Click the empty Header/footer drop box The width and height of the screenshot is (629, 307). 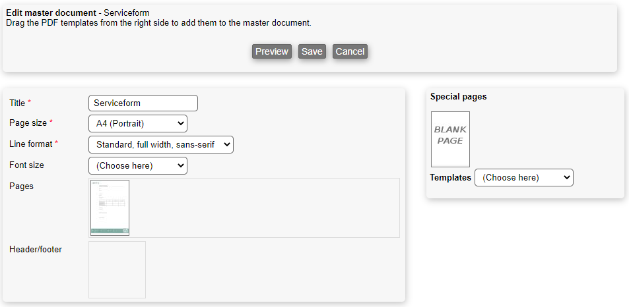(x=117, y=269)
